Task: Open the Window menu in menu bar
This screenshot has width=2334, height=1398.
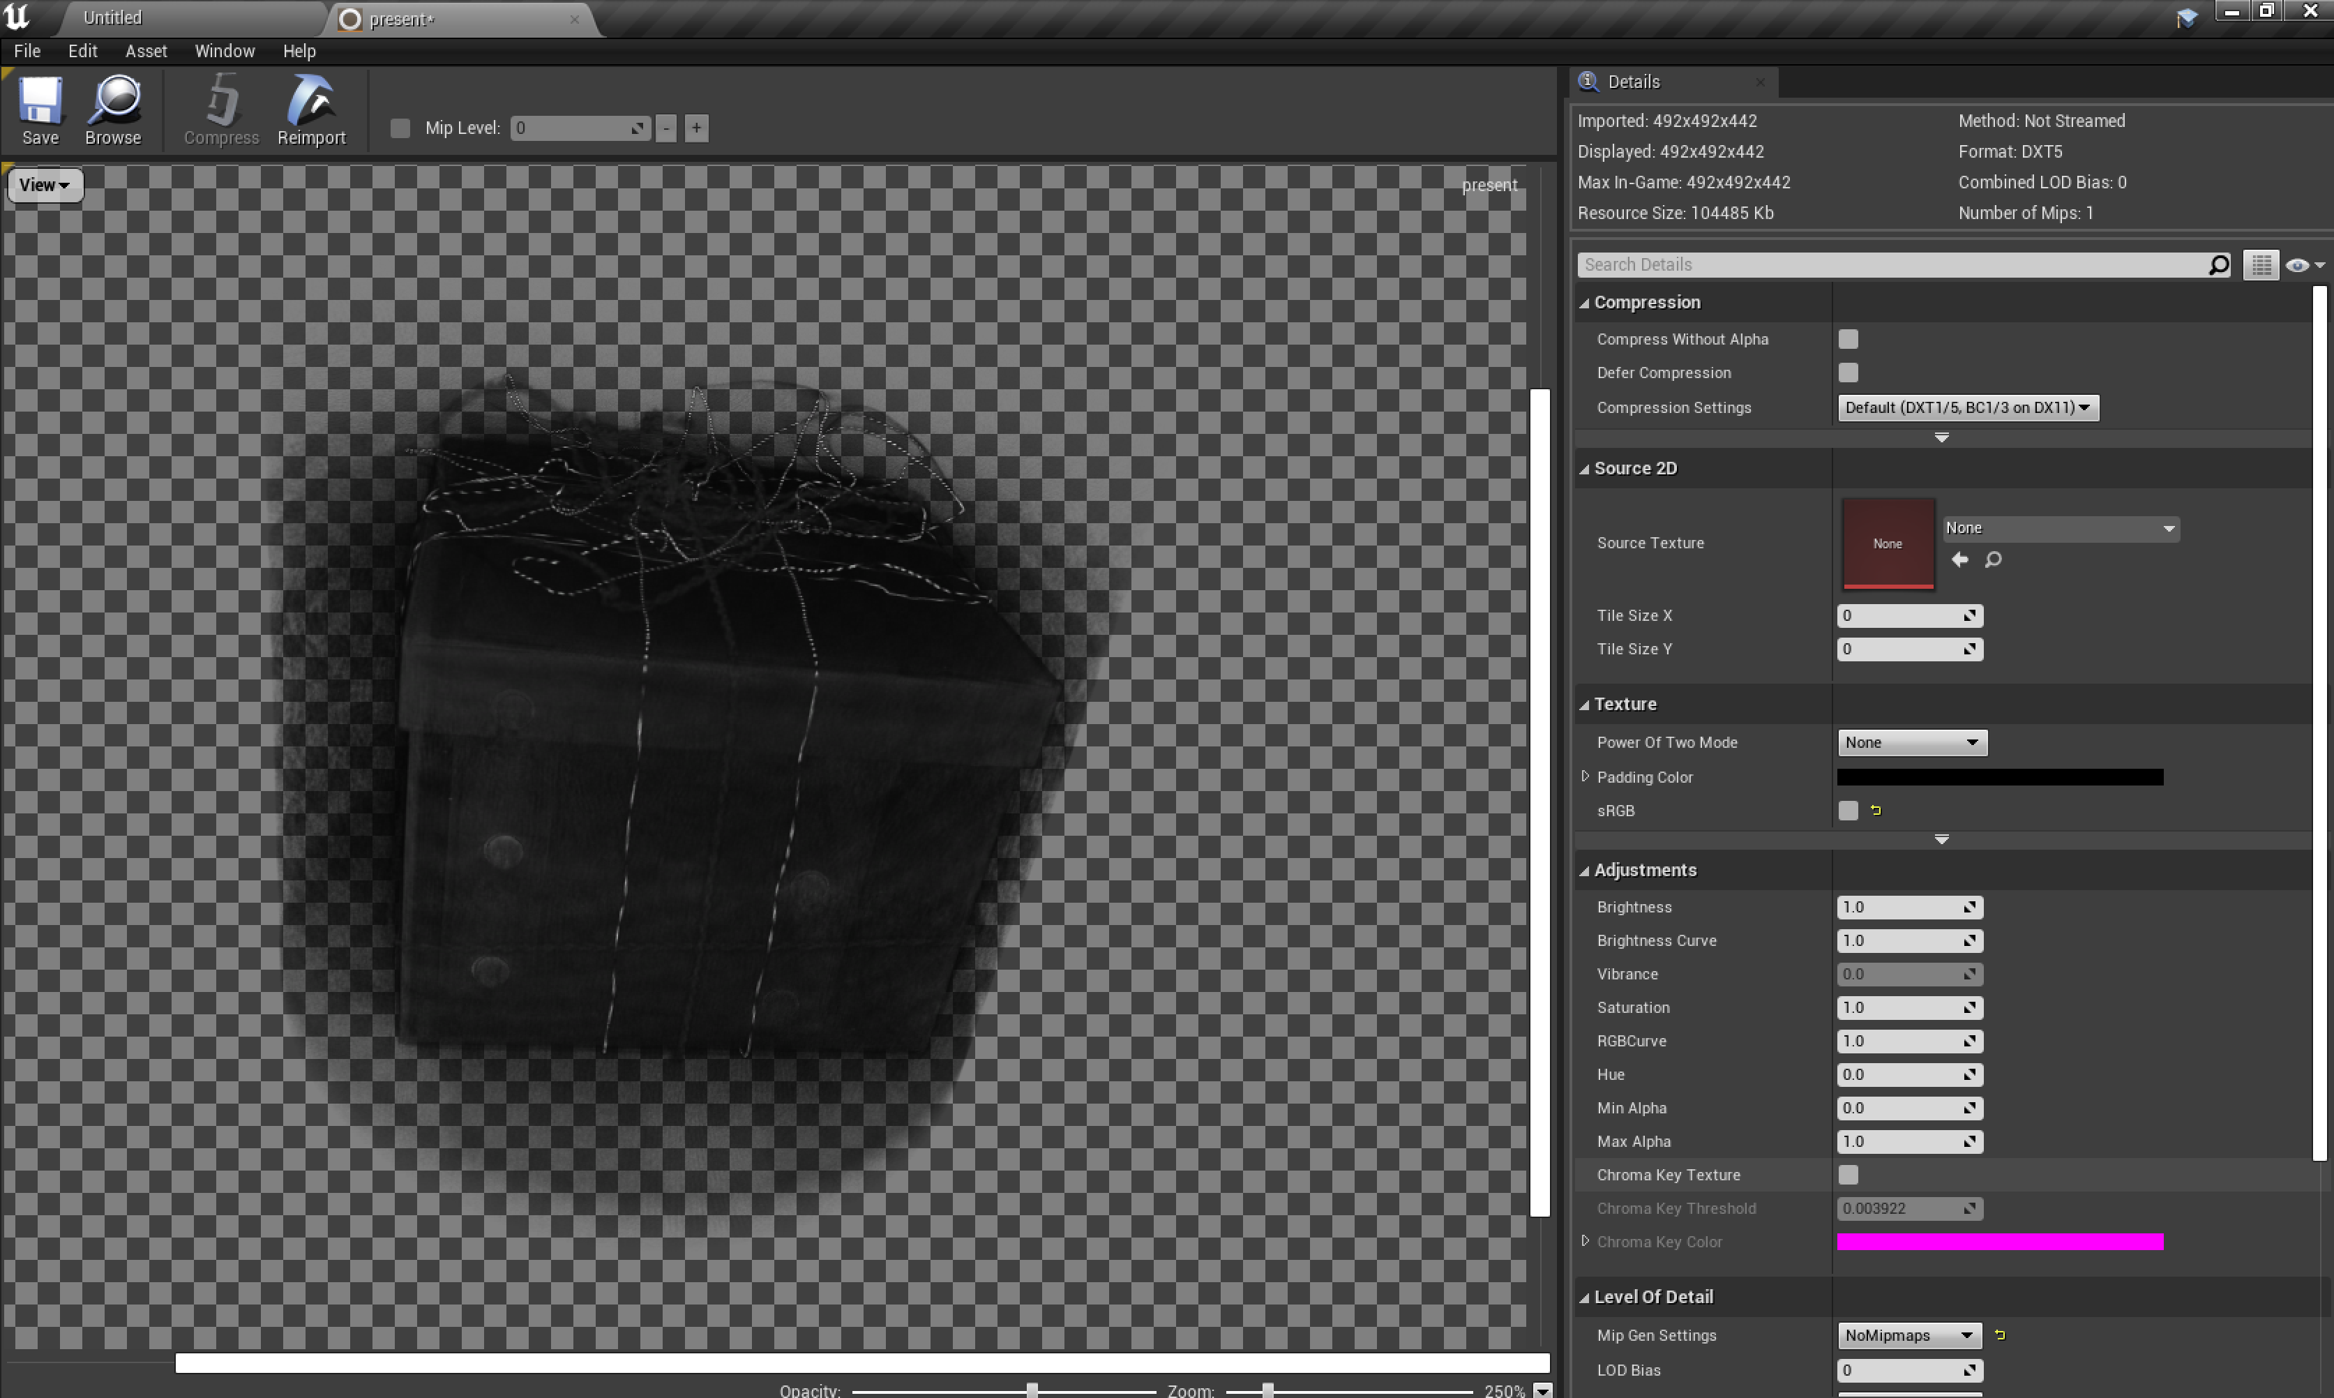Action: click(x=223, y=50)
